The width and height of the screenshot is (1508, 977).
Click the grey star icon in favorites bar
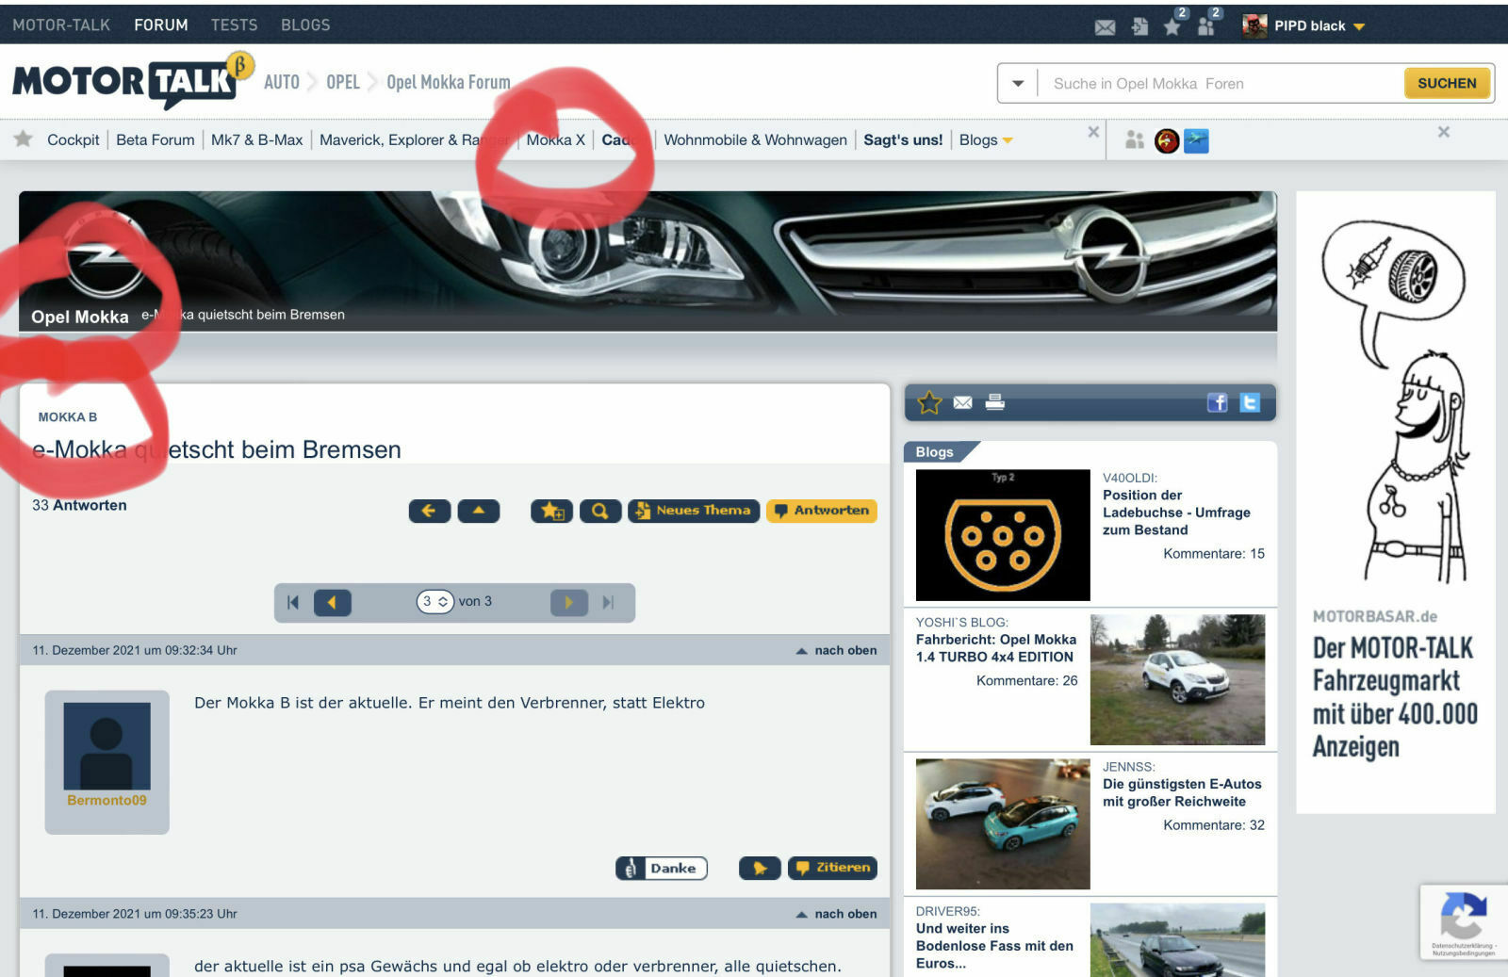24,139
